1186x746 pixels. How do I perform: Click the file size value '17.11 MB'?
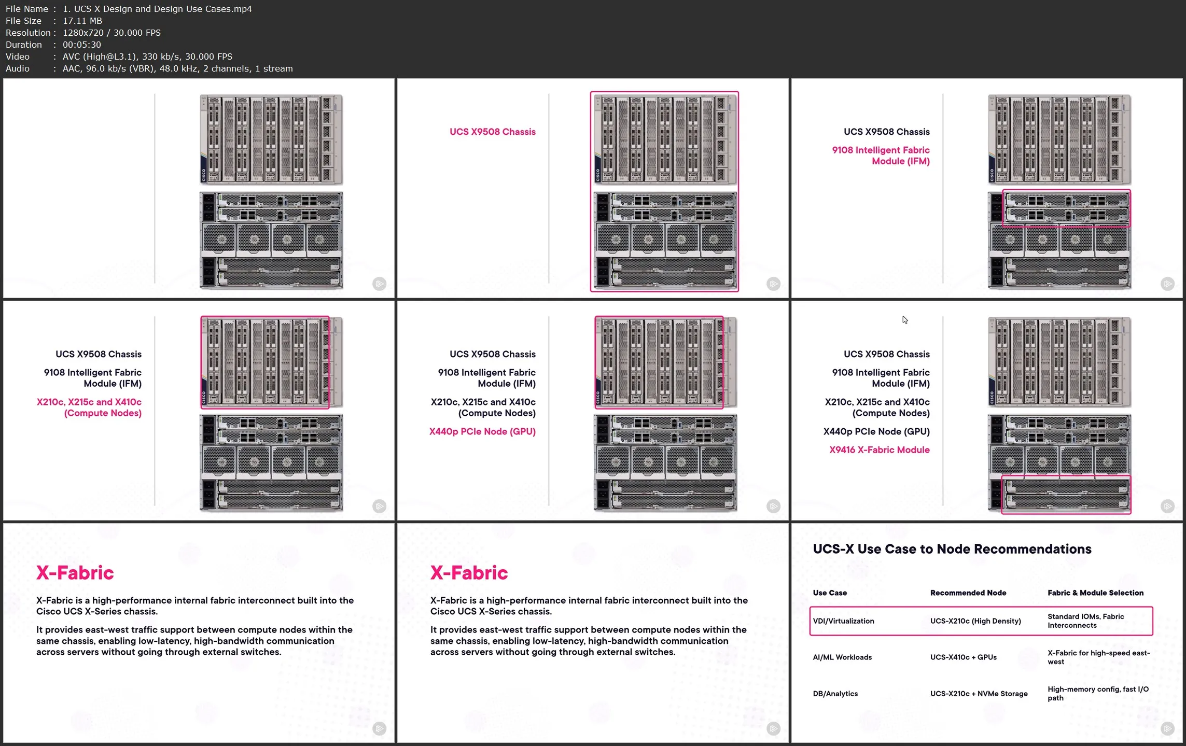(x=82, y=21)
